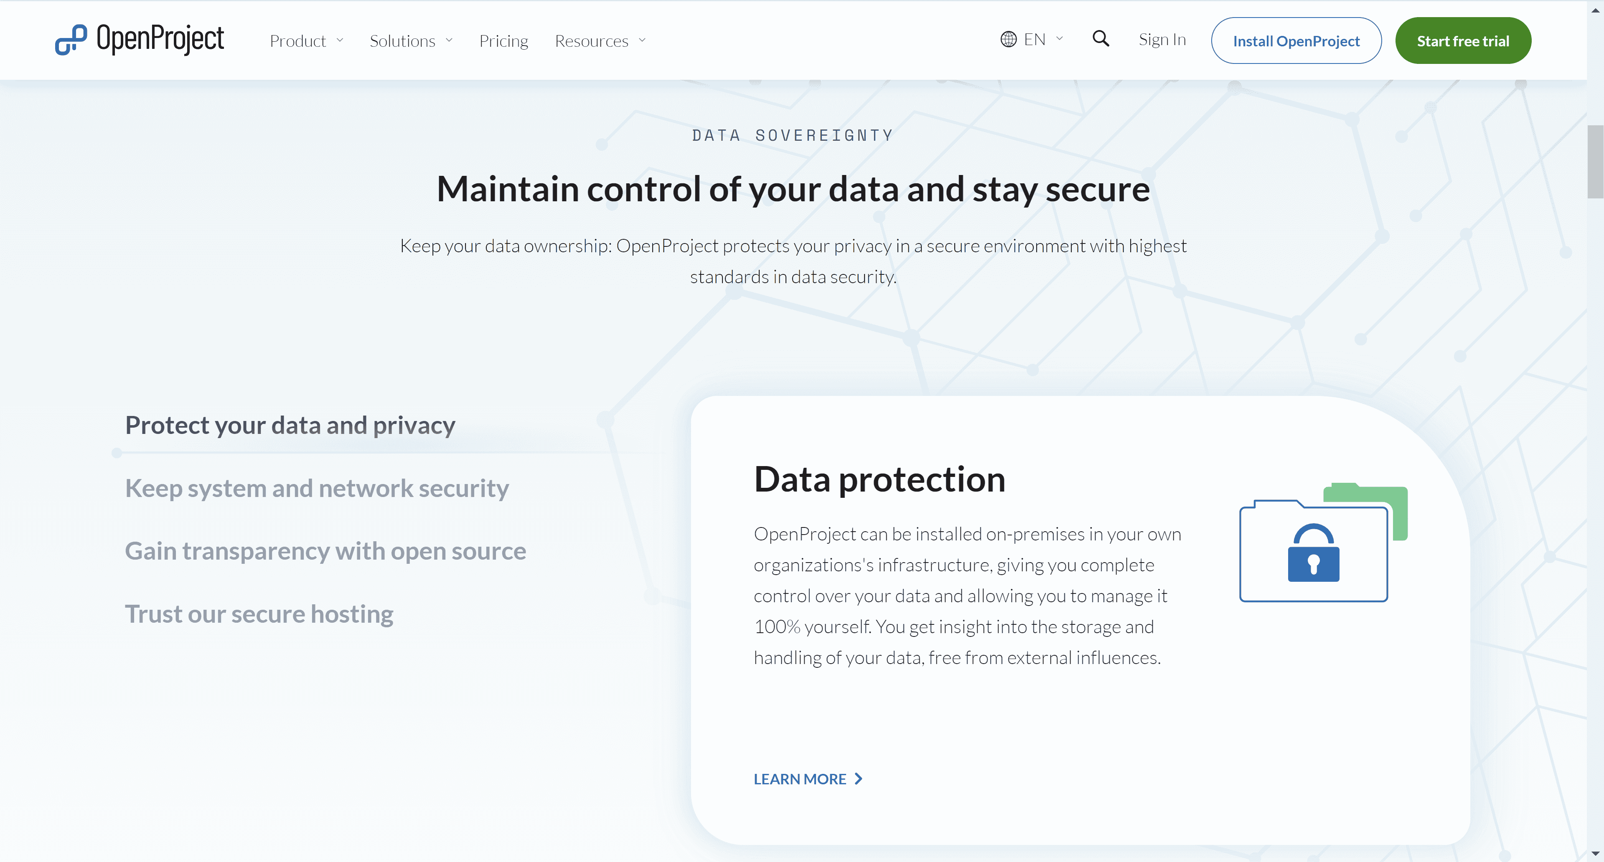Open the LEARN MORE link
Screen dimensions: 1604x862
(x=800, y=778)
